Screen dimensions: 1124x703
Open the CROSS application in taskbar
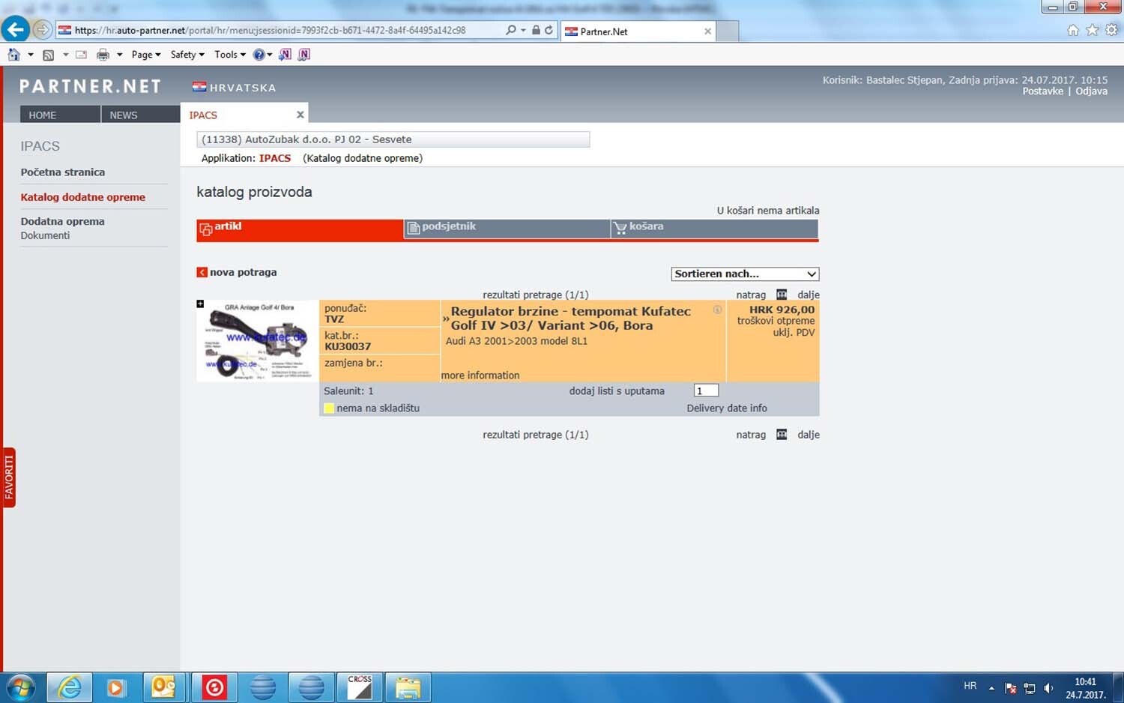[x=360, y=687]
